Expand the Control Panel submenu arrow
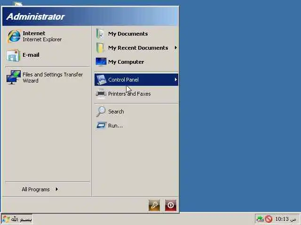The width and height of the screenshot is (301, 225). (x=175, y=79)
